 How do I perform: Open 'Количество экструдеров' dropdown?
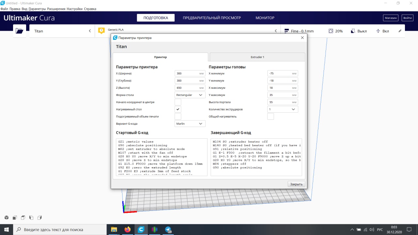(283, 109)
